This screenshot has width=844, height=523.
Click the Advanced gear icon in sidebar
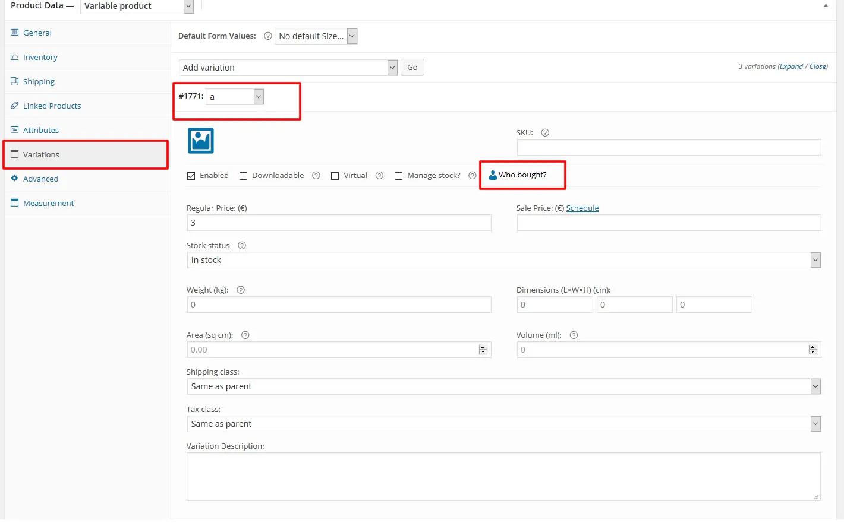16,178
